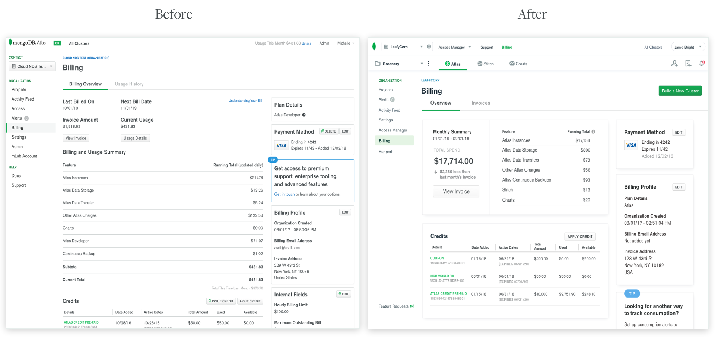Viewport: 715px width, 341px height.
Task: Click View Invoice button in Before window
Action: click(x=76, y=138)
